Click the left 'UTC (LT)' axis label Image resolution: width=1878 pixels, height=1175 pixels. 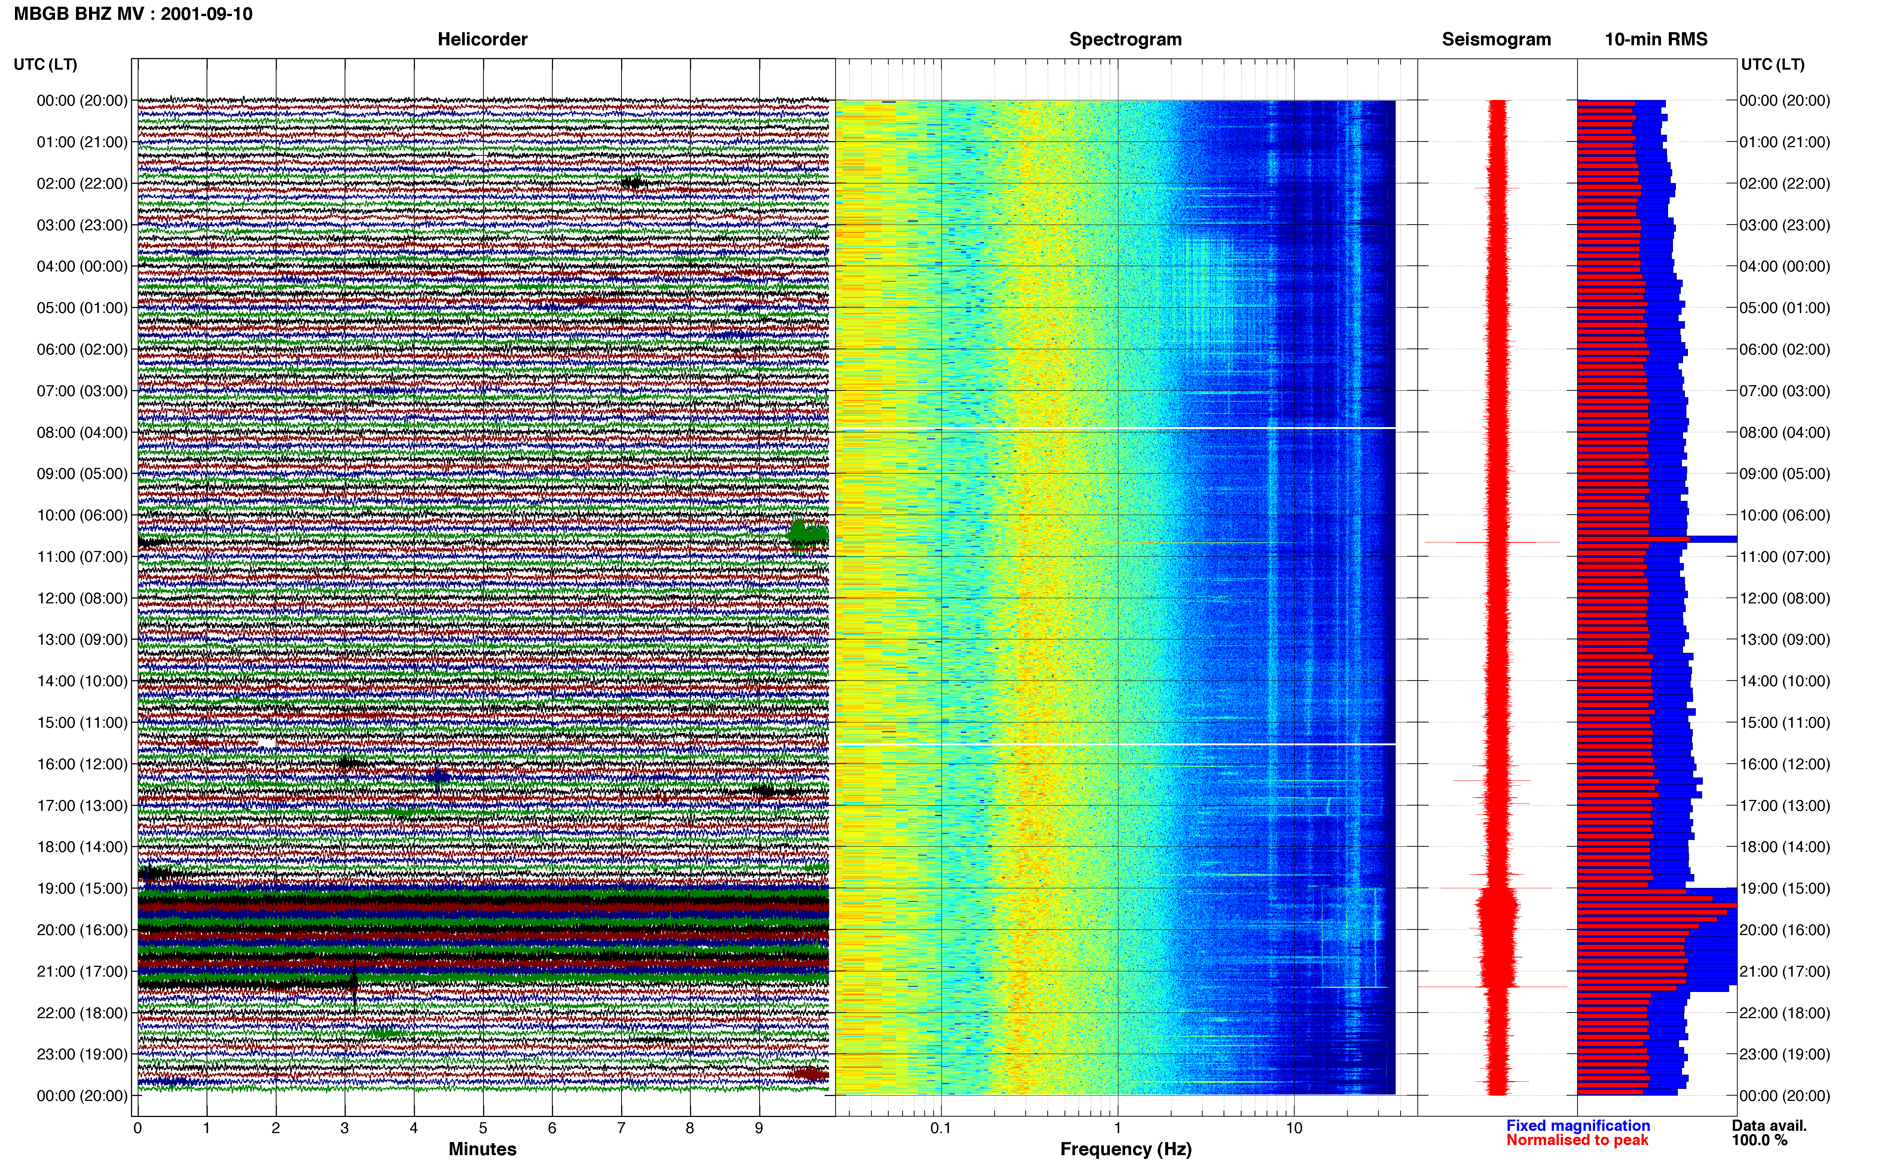coord(46,64)
